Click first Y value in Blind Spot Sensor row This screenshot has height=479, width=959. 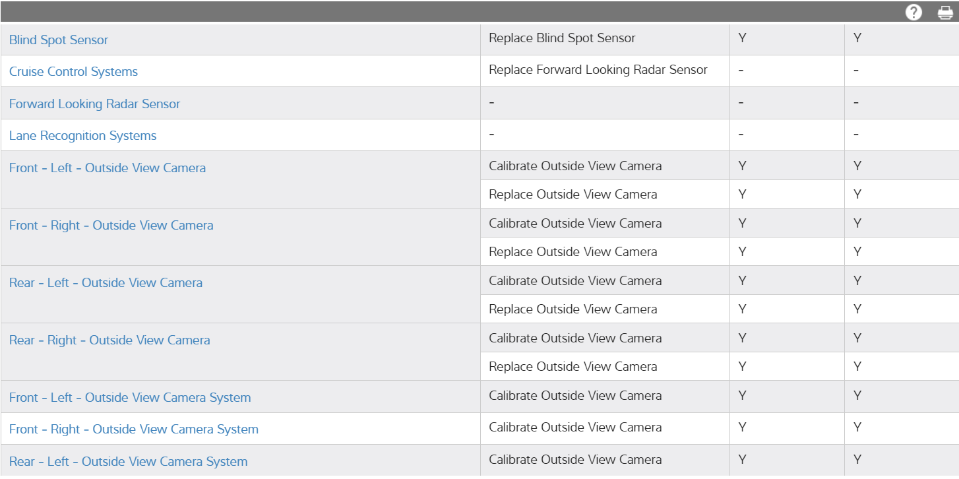click(x=743, y=38)
